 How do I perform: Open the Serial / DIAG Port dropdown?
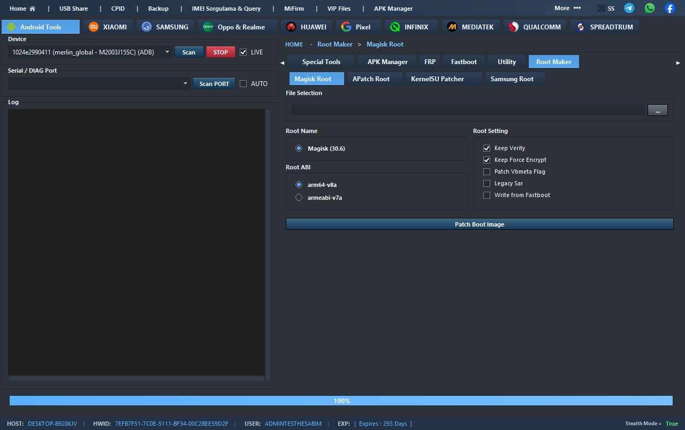(x=185, y=84)
